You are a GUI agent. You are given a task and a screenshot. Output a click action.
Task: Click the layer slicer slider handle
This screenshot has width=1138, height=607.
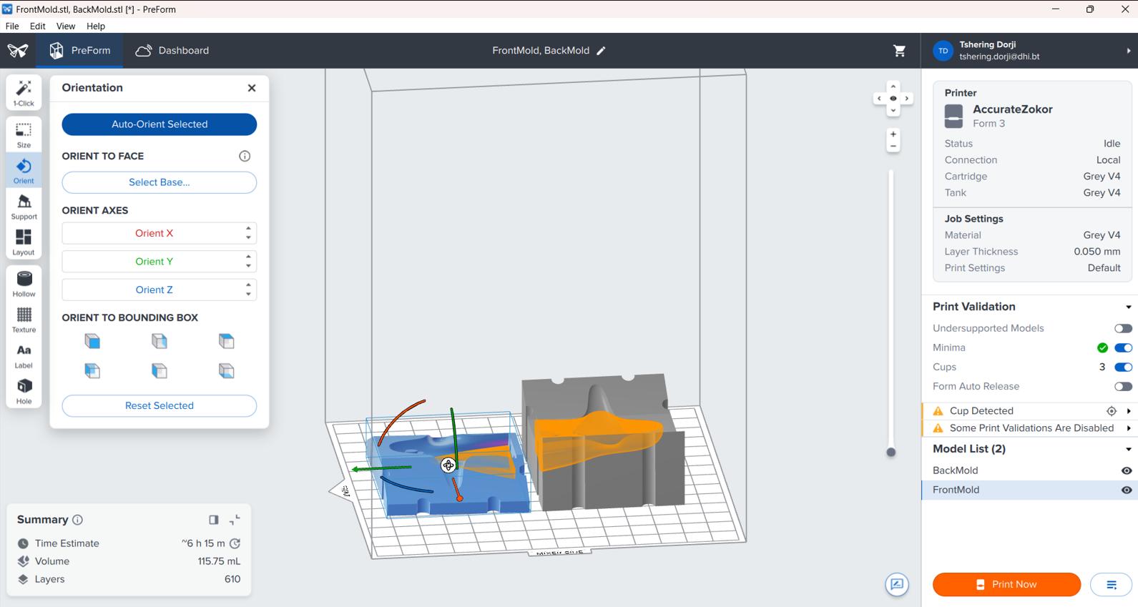tap(891, 452)
